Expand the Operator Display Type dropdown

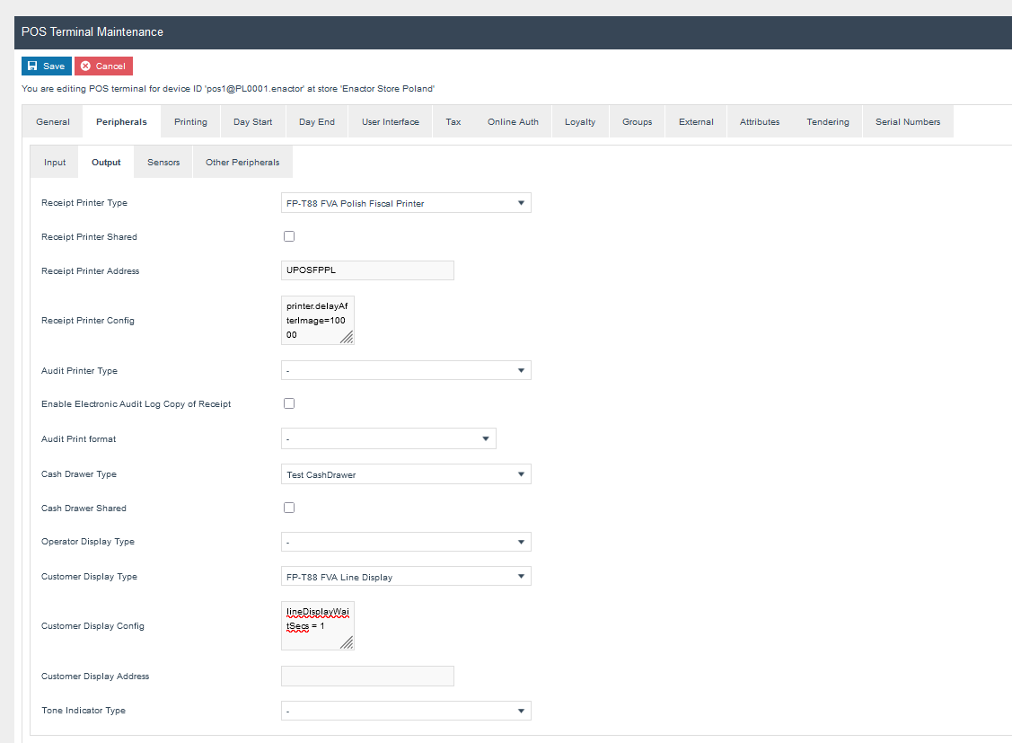point(406,543)
